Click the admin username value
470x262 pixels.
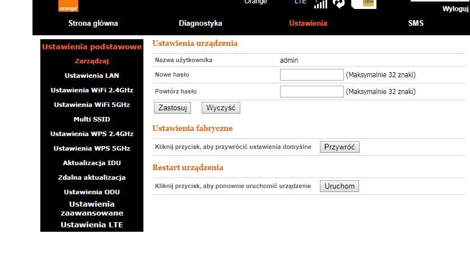click(x=289, y=60)
